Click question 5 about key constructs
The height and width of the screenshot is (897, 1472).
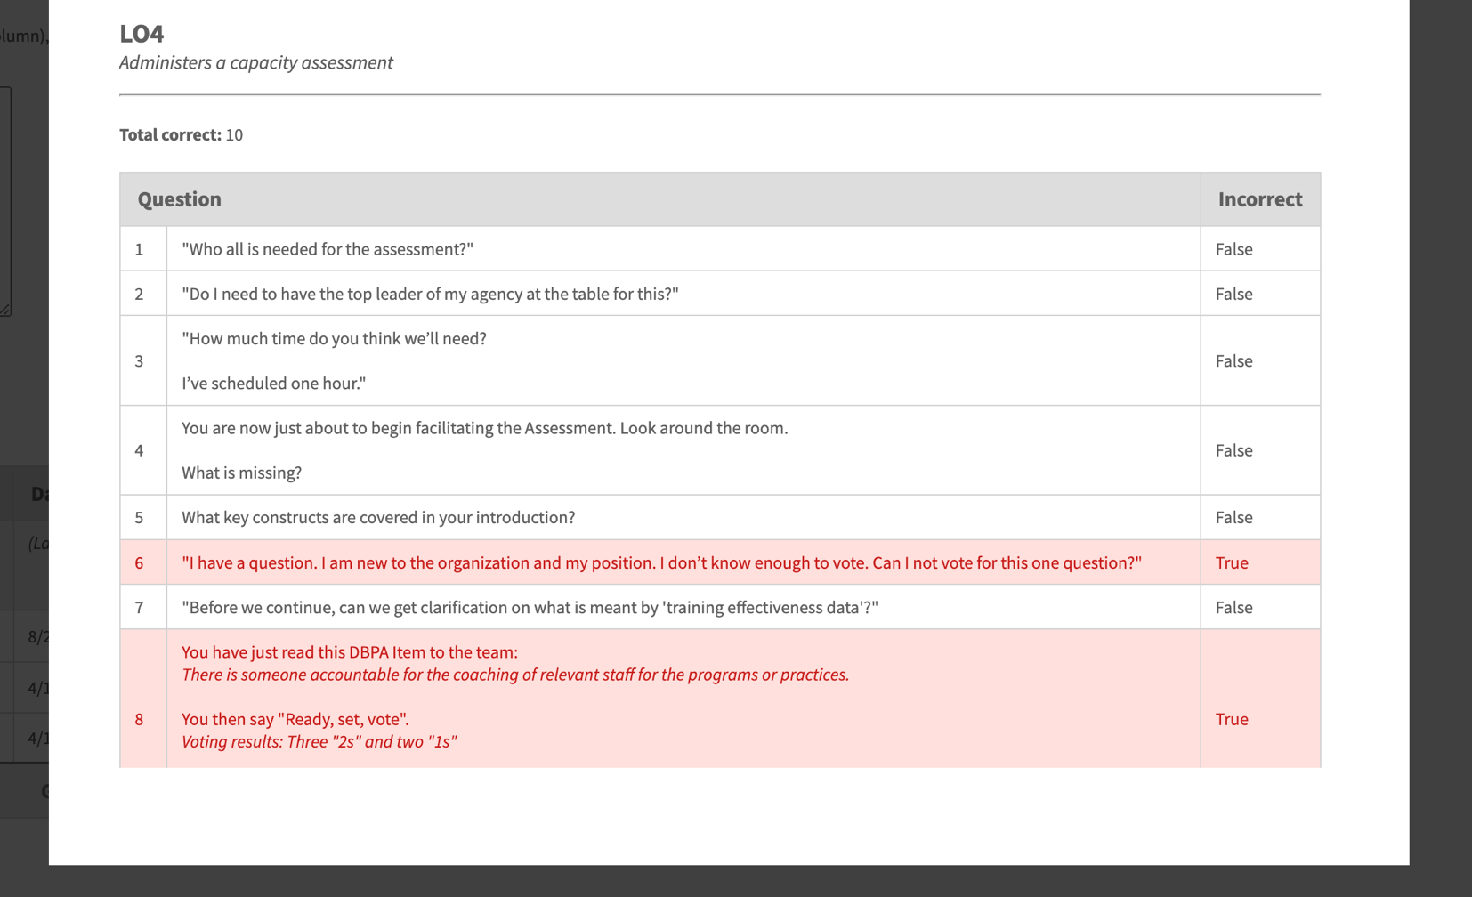tap(378, 517)
